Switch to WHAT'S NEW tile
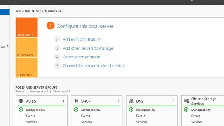 point(27,48)
